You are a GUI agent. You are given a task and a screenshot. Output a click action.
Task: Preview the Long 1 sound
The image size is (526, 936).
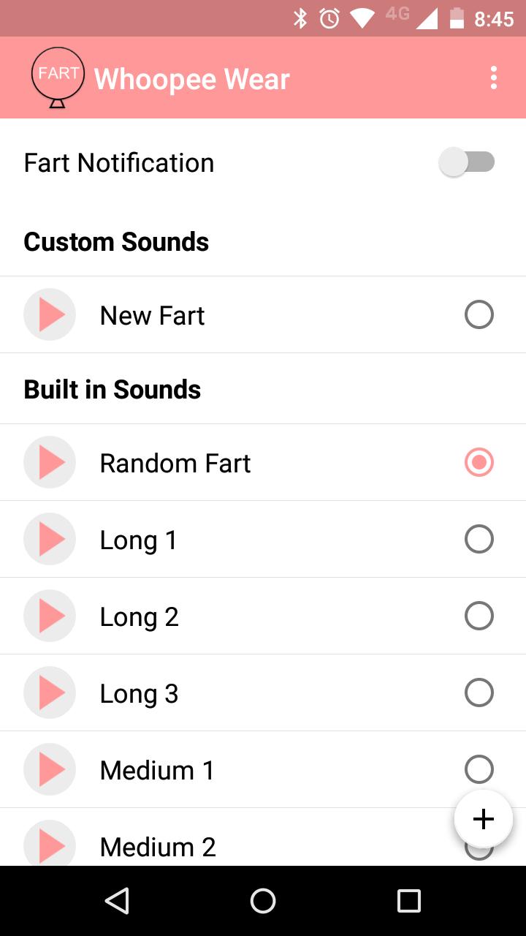point(50,540)
